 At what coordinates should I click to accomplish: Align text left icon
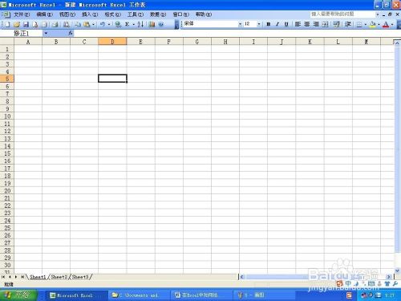(298, 24)
